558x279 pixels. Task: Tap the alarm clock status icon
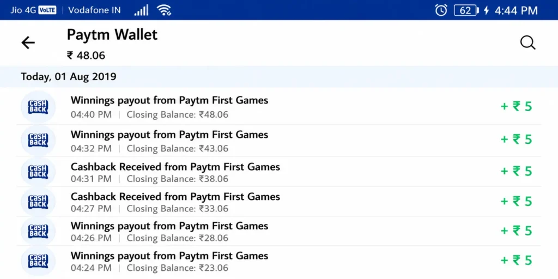[441, 10]
